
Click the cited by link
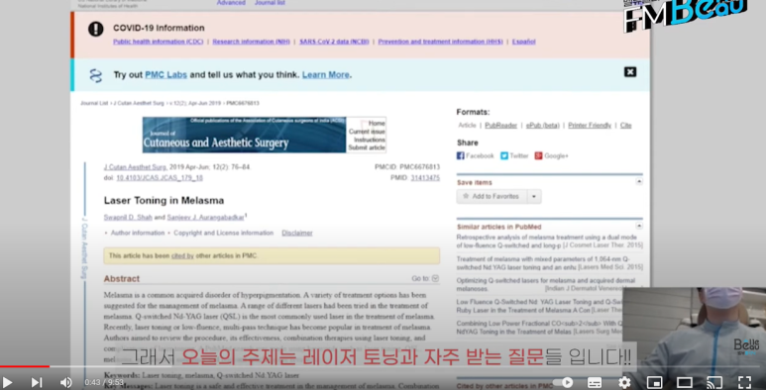pyautogui.click(x=182, y=255)
